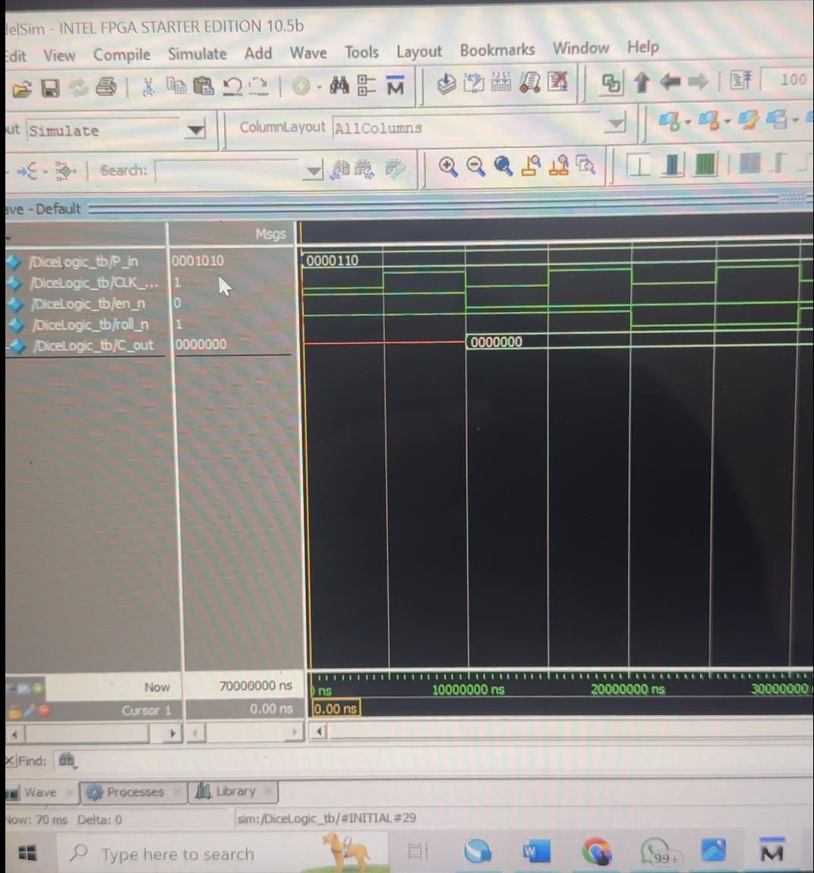
Task: Expand the Search field history dropdown
Action: [x=313, y=170]
